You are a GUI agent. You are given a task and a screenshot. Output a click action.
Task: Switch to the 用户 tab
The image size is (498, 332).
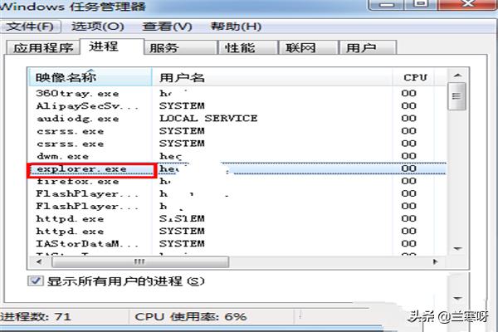tap(359, 48)
